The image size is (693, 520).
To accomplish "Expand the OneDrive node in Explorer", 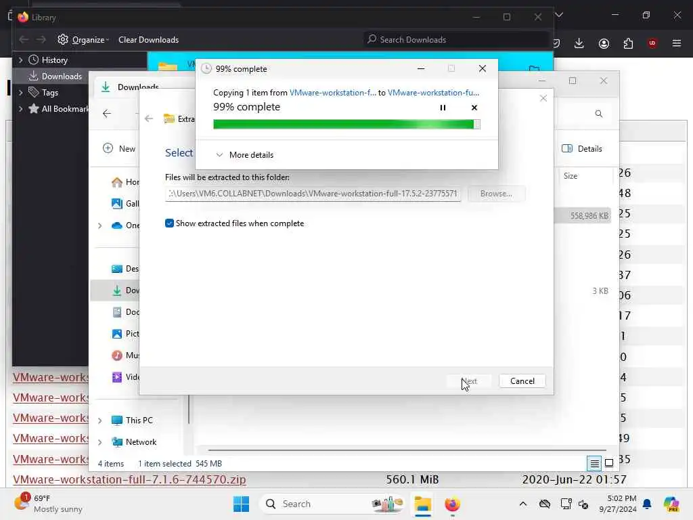I will tap(100, 225).
